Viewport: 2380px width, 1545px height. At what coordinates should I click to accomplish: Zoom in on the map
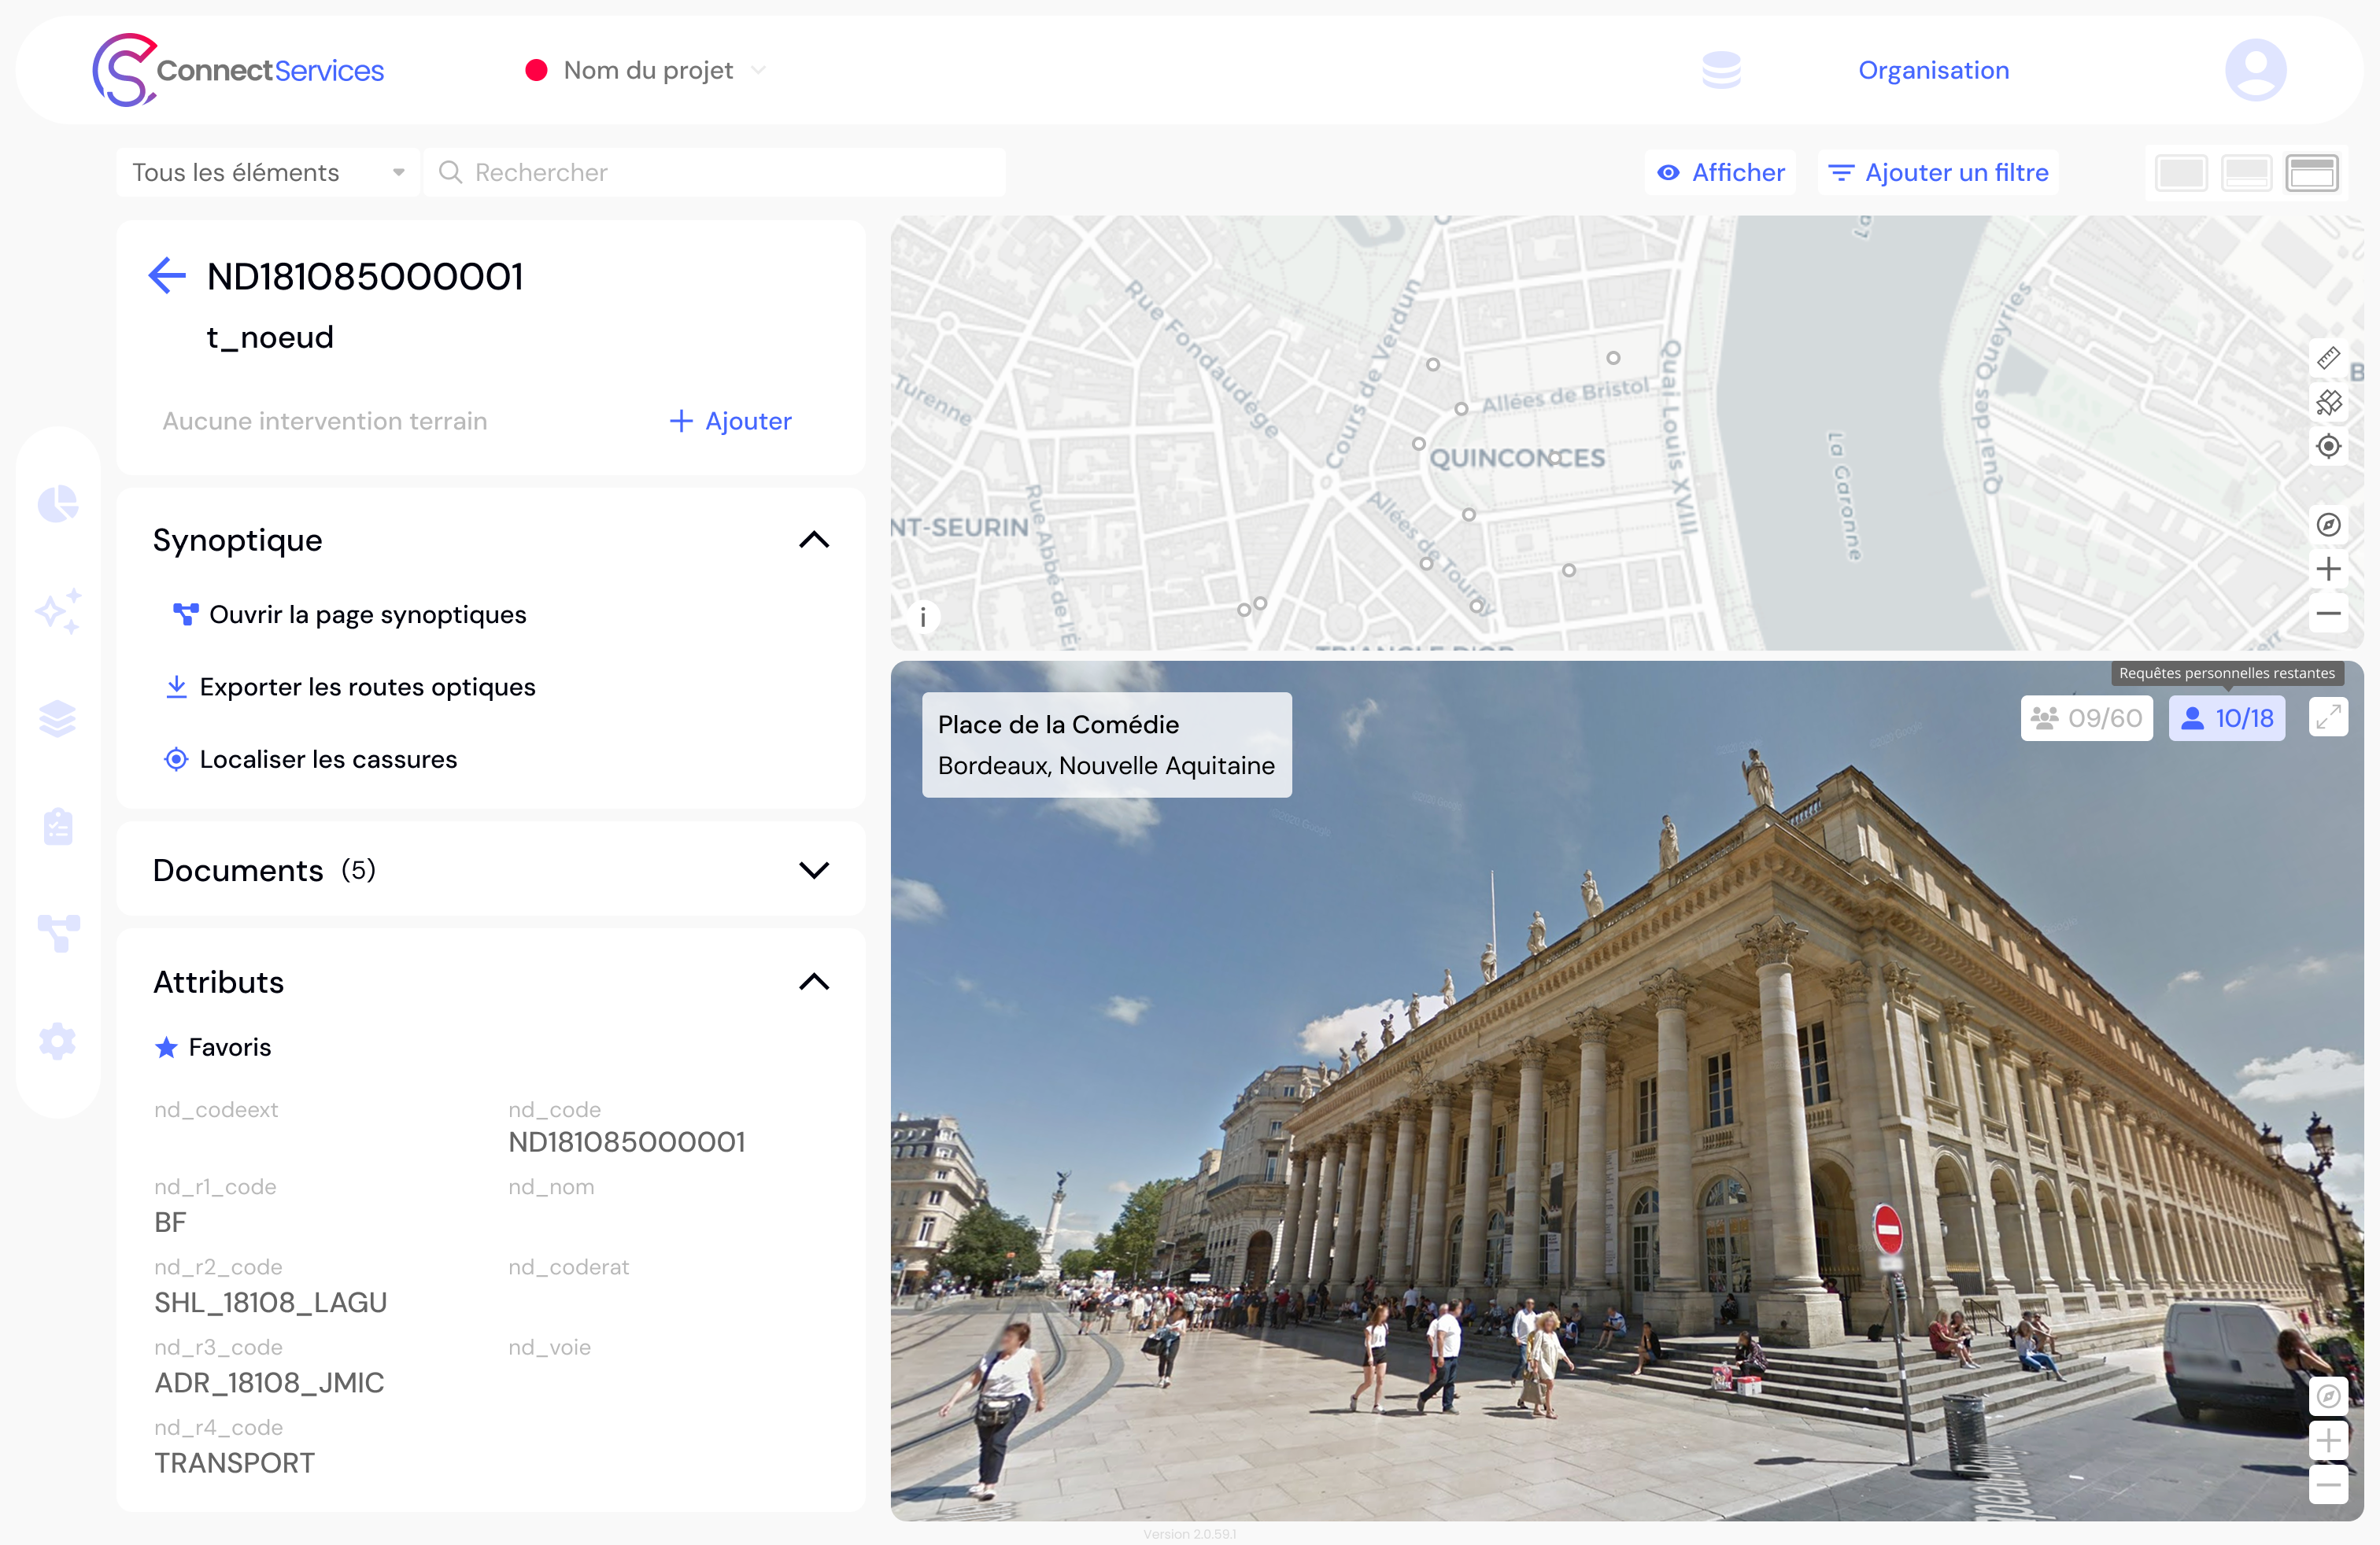click(x=2328, y=569)
